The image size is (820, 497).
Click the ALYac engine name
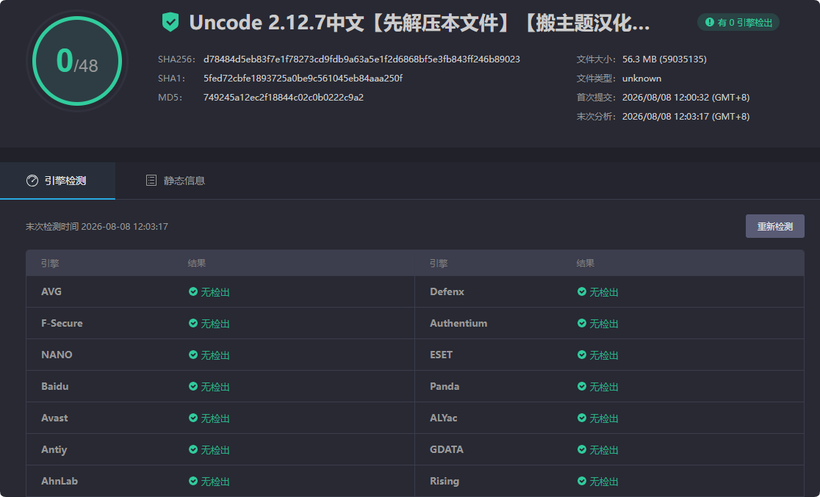pos(444,418)
